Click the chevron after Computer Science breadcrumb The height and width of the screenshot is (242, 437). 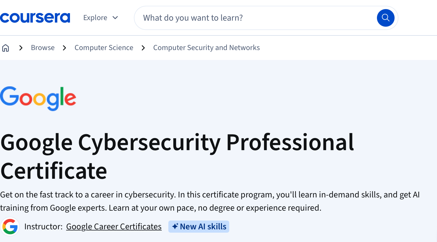(143, 48)
